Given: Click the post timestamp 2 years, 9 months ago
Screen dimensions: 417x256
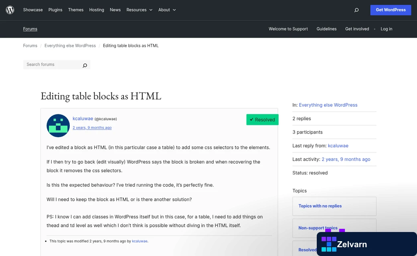Looking at the screenshot, I should click(92, 128).
